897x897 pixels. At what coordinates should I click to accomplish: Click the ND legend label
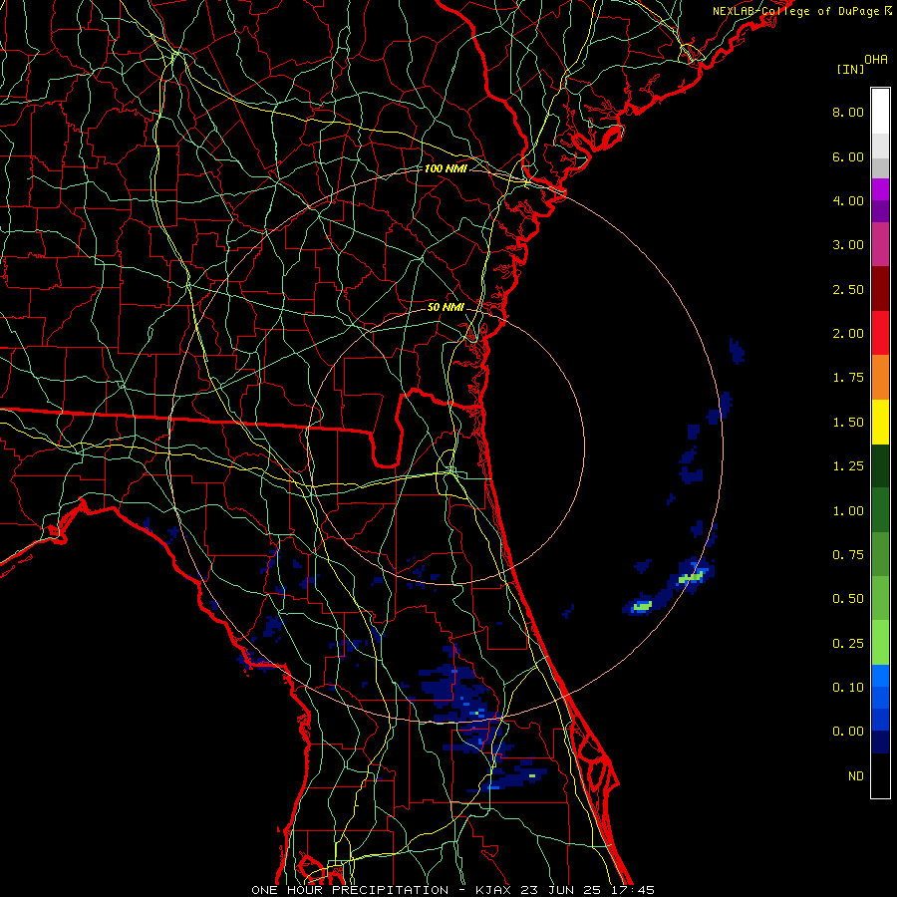856,776
